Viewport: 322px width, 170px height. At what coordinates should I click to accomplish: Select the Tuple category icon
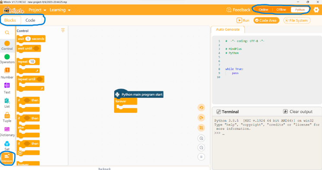7,115
